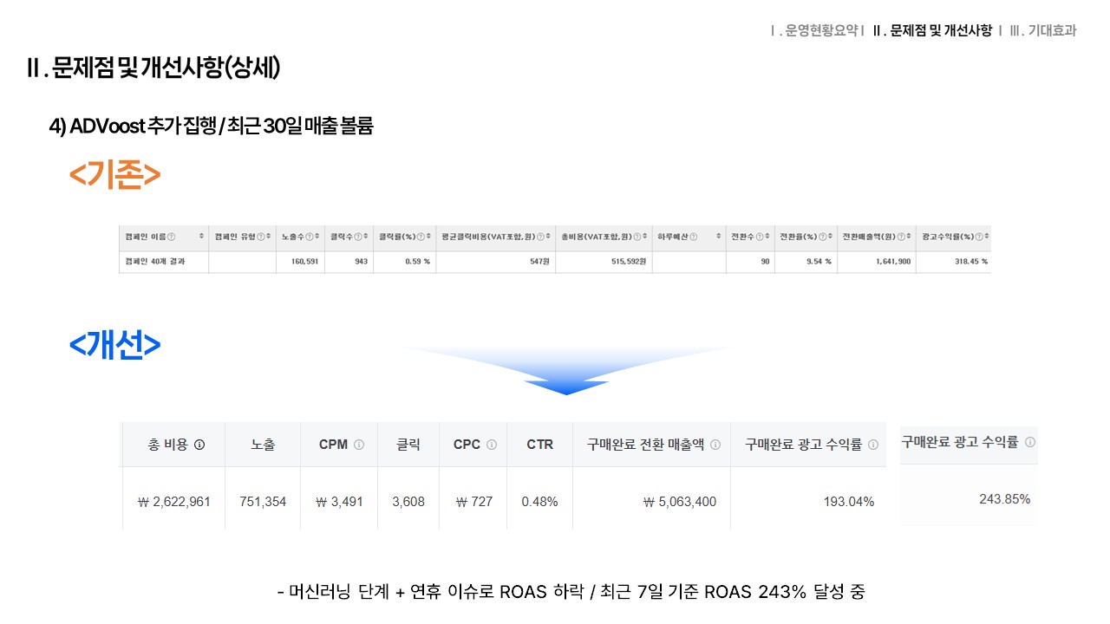Click the help icon next to 캠페인 이름
This screenshot has width=1110, height=624.
171,237
